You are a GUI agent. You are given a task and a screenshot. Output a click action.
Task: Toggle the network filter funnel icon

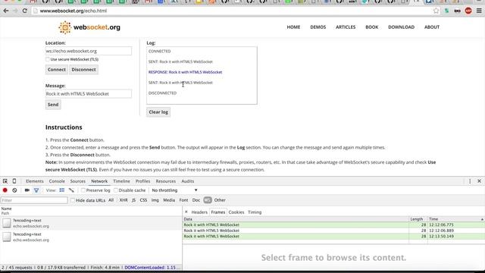click(x=36, y=190)
